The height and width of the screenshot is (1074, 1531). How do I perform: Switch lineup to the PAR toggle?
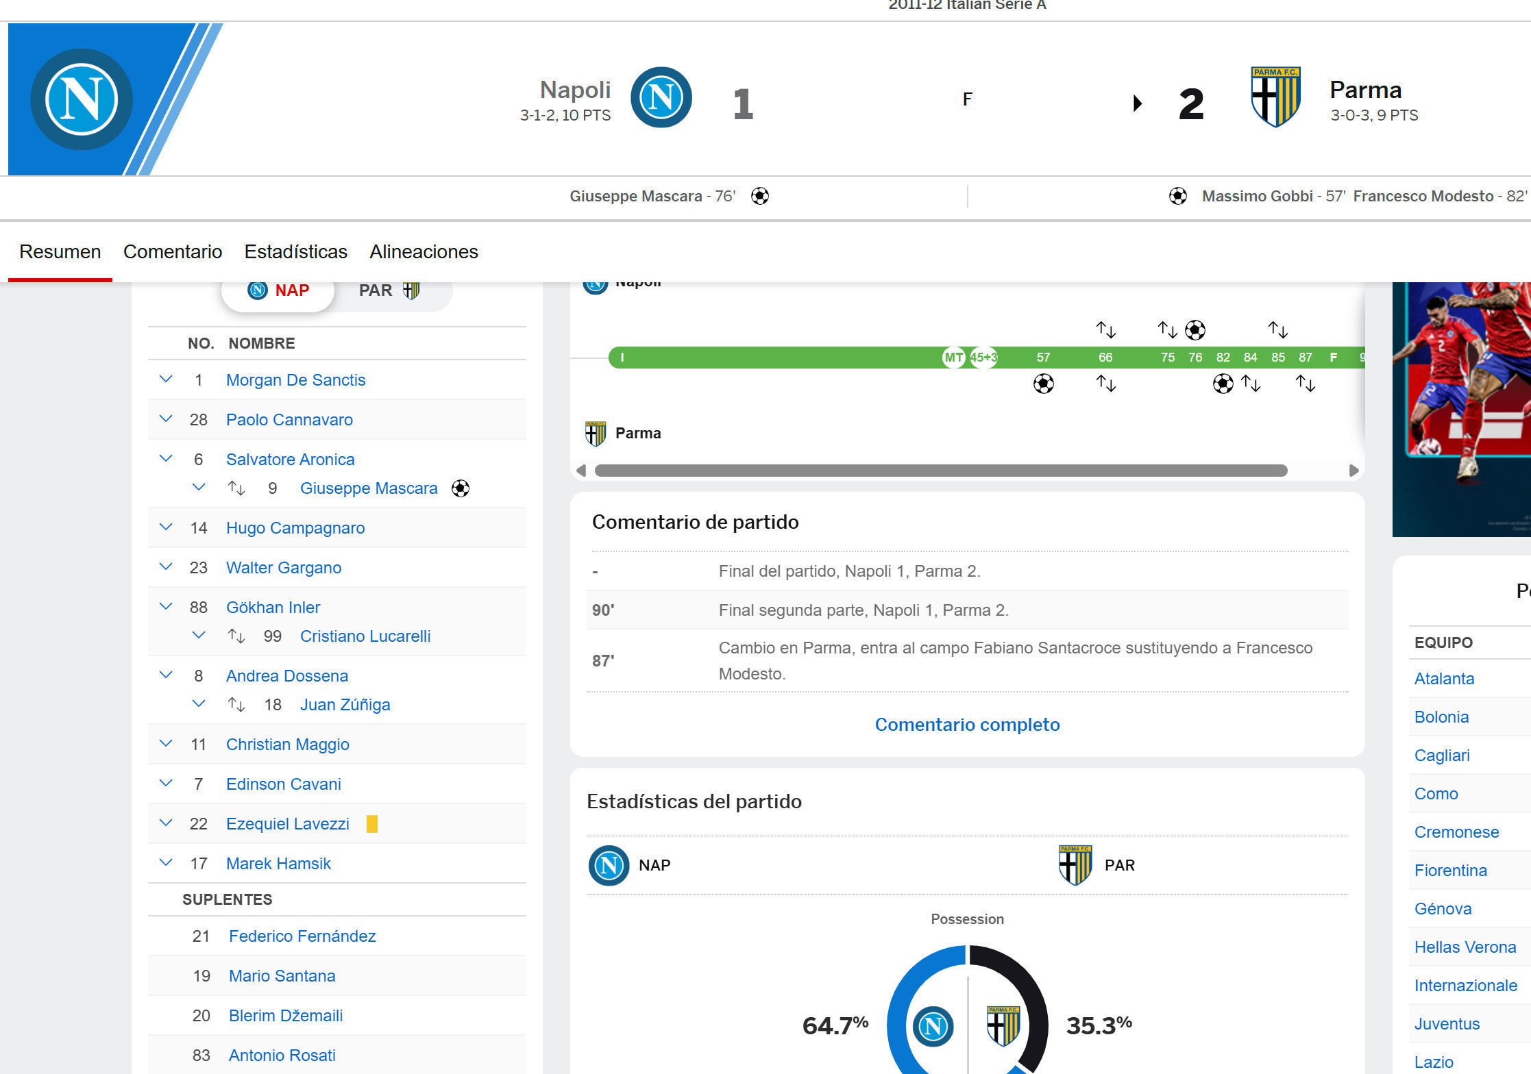click(389, 290)
